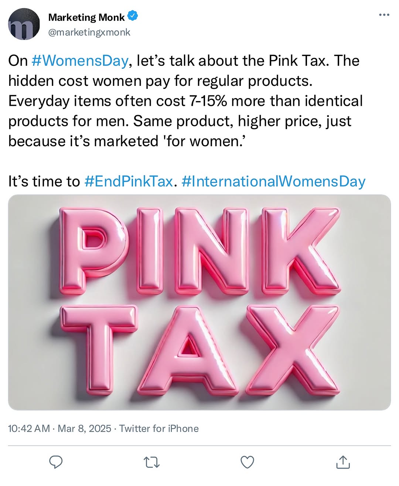Click the Marketing Monk display name

pyautogui.click(x=86, y=17)
